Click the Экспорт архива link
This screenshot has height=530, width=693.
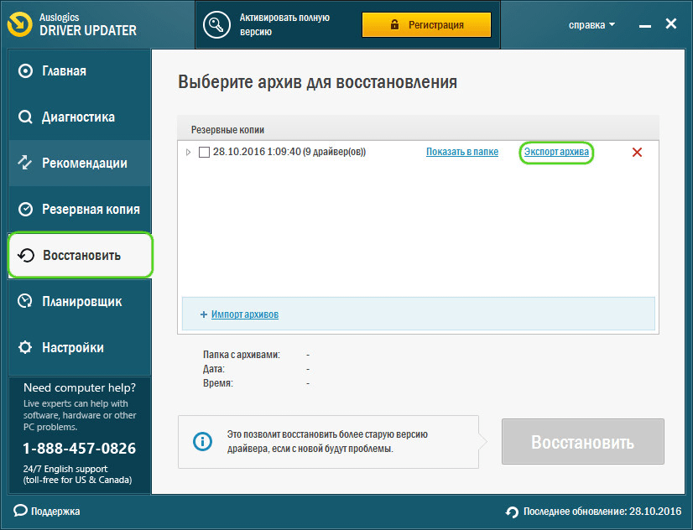[x=555, y=152]
